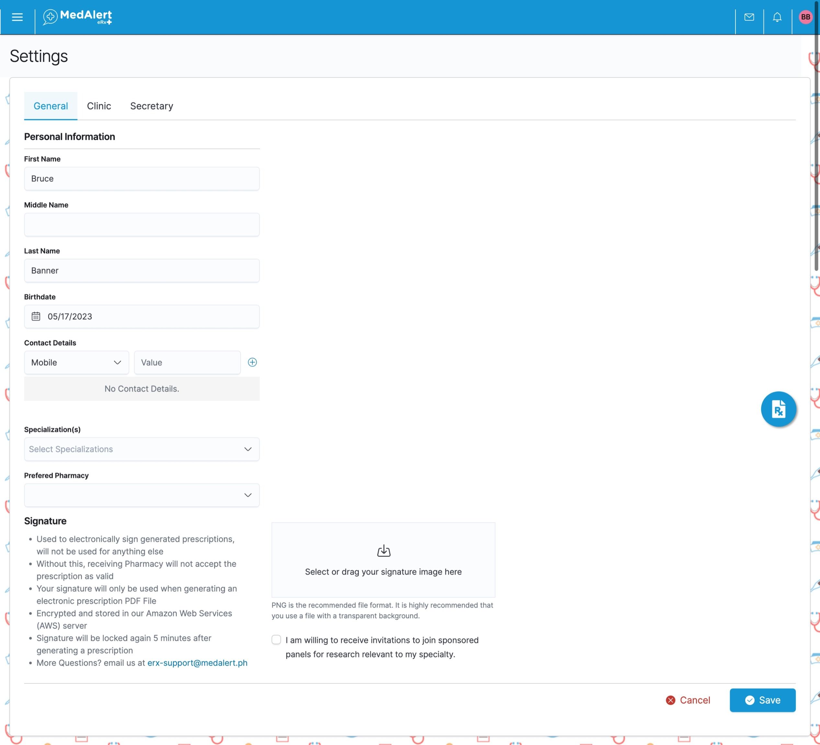Check the sponsored panels invitation checkbox
The width and height of the screenshot is (820, 745).
click(x=276, y=640)
